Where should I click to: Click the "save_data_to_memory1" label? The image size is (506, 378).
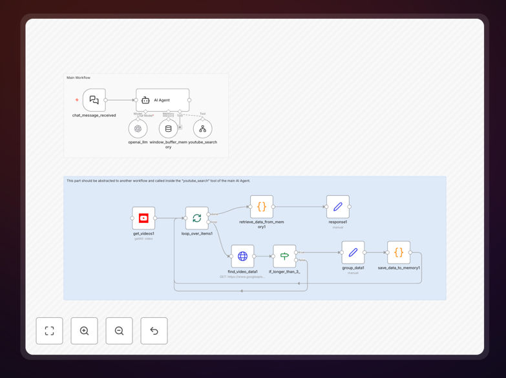click(x=399, y=268)
